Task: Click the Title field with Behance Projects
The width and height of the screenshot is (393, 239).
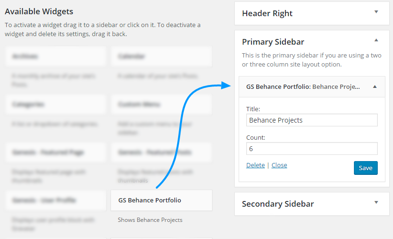Action: coord(312,120)
